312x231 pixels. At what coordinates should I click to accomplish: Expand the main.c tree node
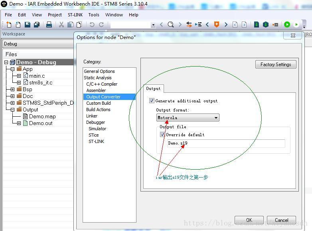(19, 76)
